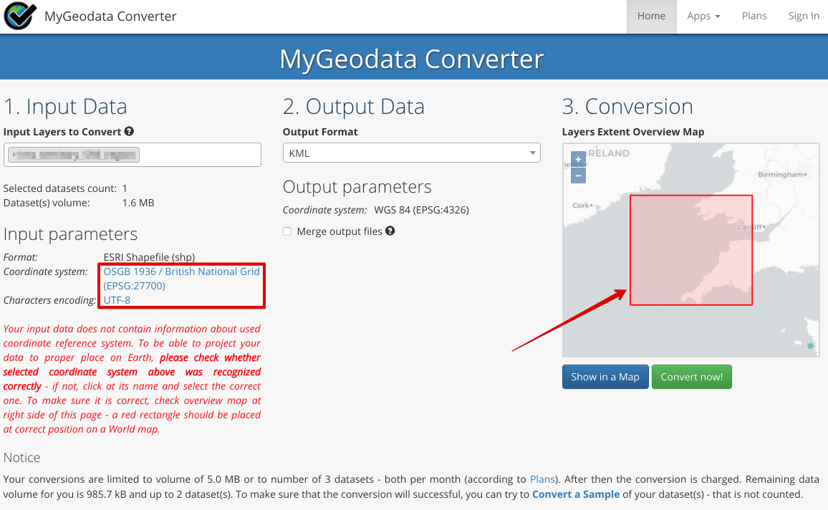
Task: Click the UTF-8 characters encoding link
Action: [117, 300]
